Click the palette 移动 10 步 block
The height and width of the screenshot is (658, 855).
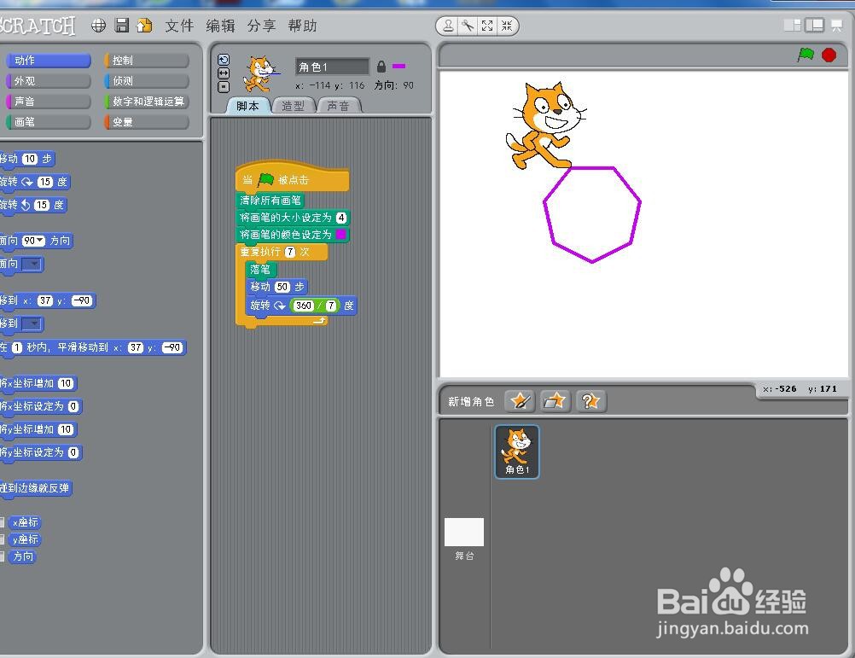click(x=27, y=159)
